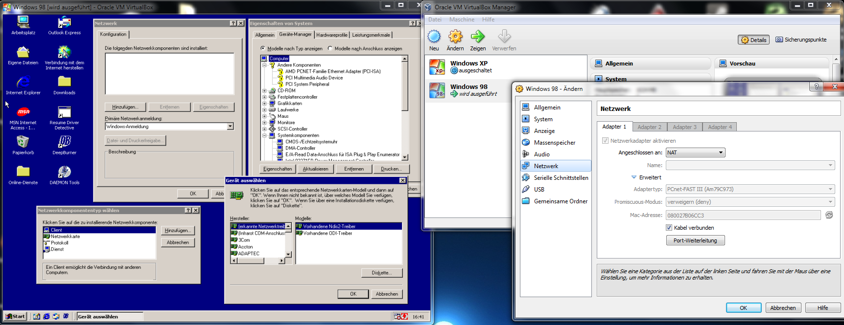
Task: Select the Windows 98 virtual machine
Action: click(x=505, y=90)
